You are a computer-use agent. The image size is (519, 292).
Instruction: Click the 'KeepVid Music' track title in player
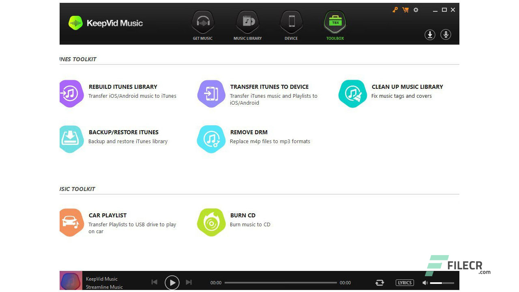pyautogui.click(x=102, y=279)
